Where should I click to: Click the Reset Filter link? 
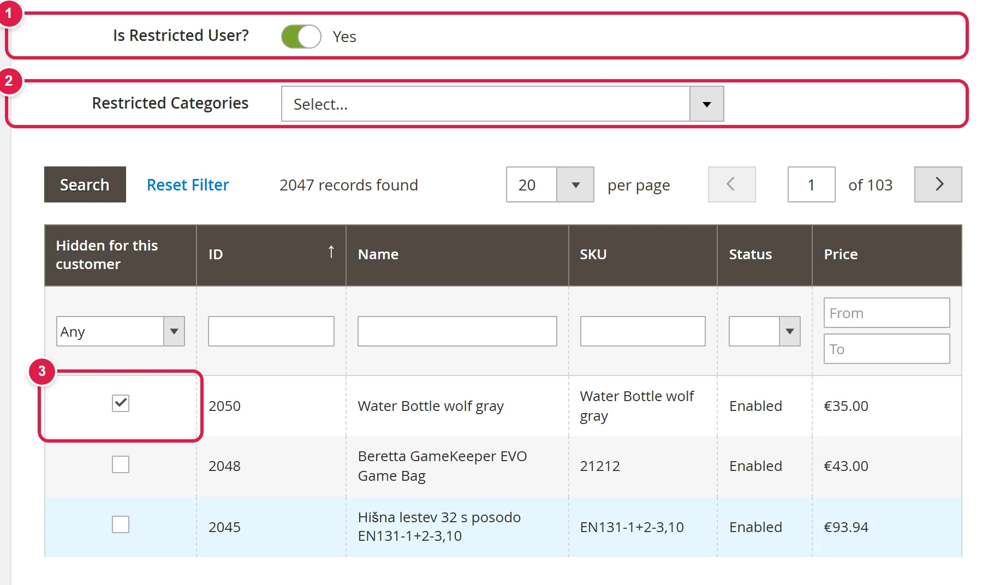coord(188,185)
